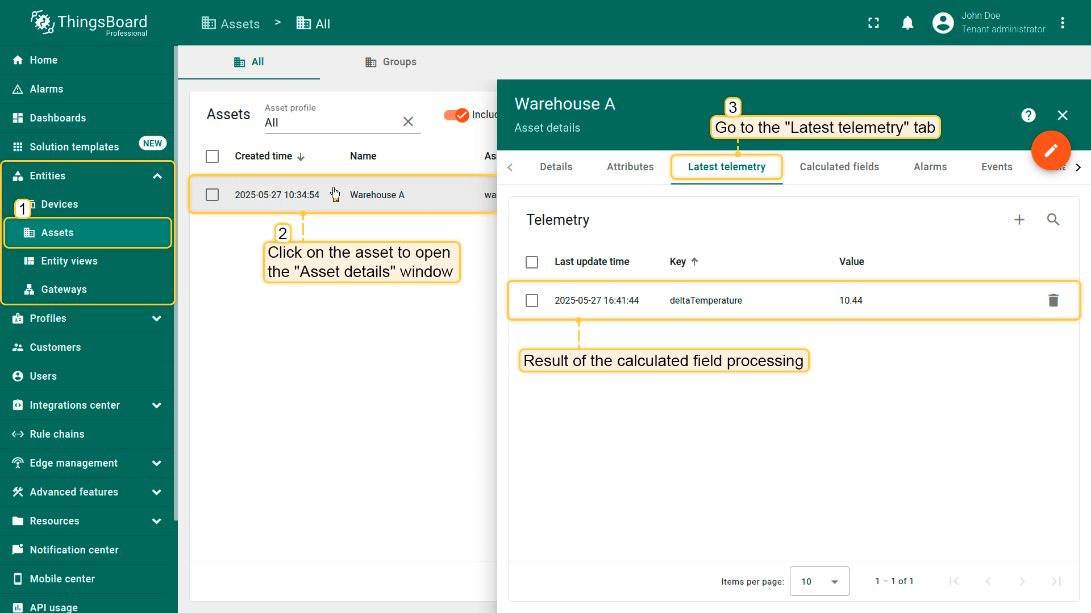Check the Warehouse A row checkbox
Screen dimensions: 1091x613
click(212, 195)
